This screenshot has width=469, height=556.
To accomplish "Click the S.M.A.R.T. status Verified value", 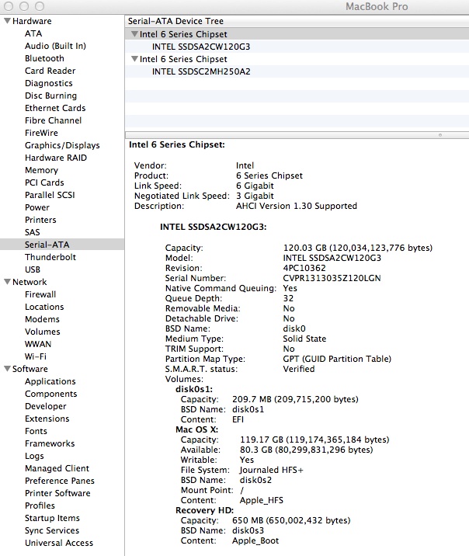I will [x=299, y=369].
